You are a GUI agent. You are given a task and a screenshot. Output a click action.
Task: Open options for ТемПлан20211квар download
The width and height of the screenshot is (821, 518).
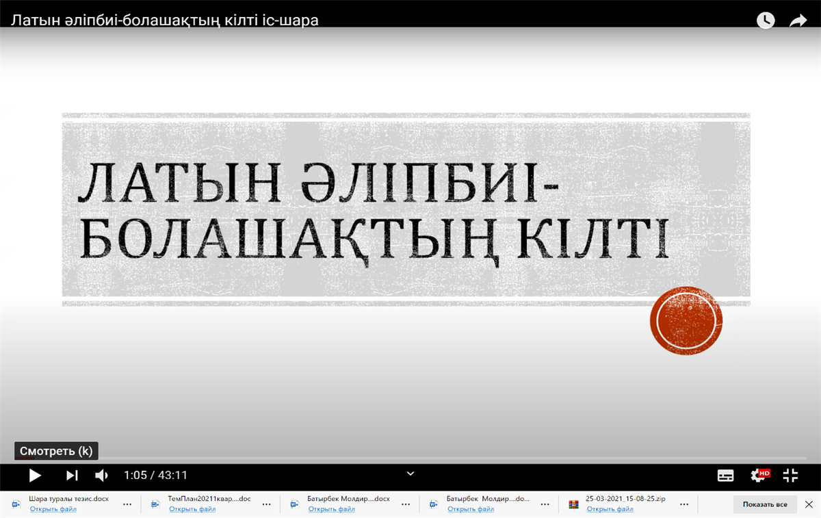pyautogui.click(x=267, y=504)
